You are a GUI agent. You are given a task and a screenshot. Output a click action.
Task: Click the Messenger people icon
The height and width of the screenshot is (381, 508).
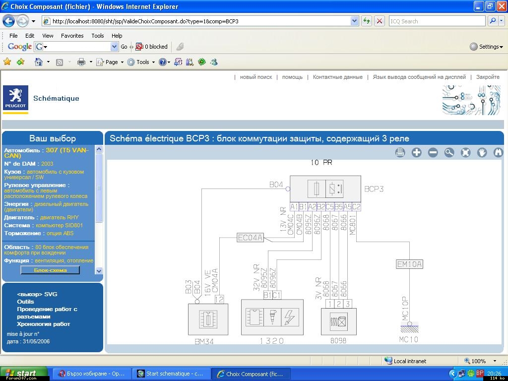pos(214,62)
